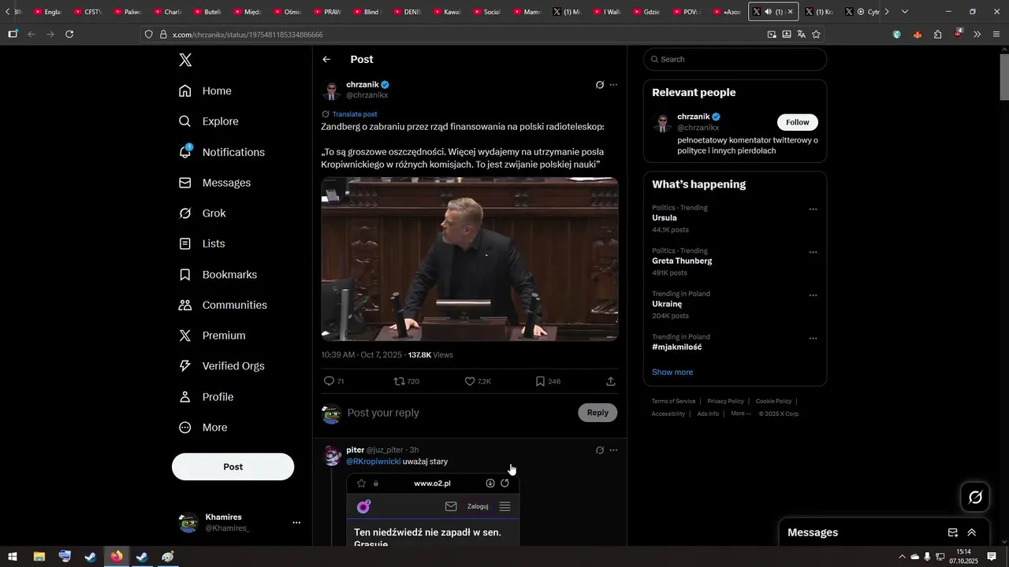Open Terms of Service link
The height and width of the screenshot is (567, 1009).
tap(673, 402)
